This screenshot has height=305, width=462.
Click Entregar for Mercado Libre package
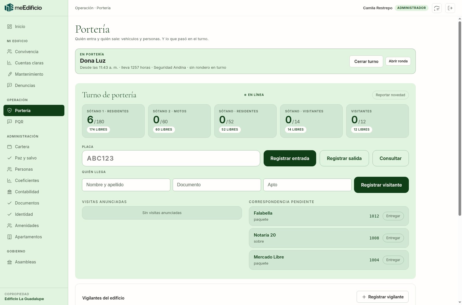pyautogui.click(x=393, y=260)
